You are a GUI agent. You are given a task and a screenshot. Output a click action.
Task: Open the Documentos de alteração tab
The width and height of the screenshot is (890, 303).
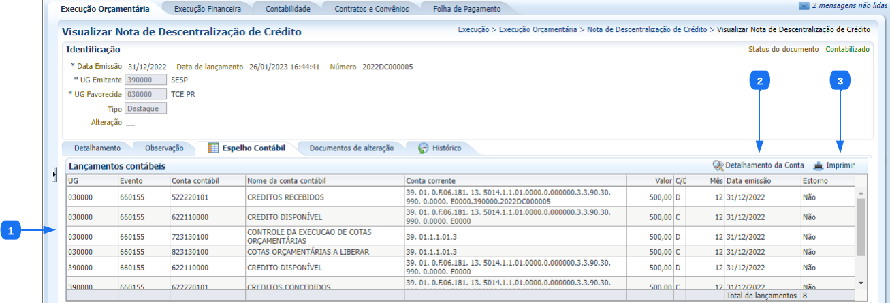click(x=351, y=148)
